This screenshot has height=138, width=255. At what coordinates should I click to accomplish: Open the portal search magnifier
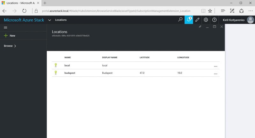(x=180, y=20)
